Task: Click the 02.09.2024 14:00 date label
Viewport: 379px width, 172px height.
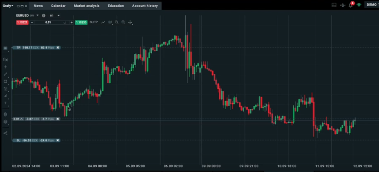Action: point(26,166)
